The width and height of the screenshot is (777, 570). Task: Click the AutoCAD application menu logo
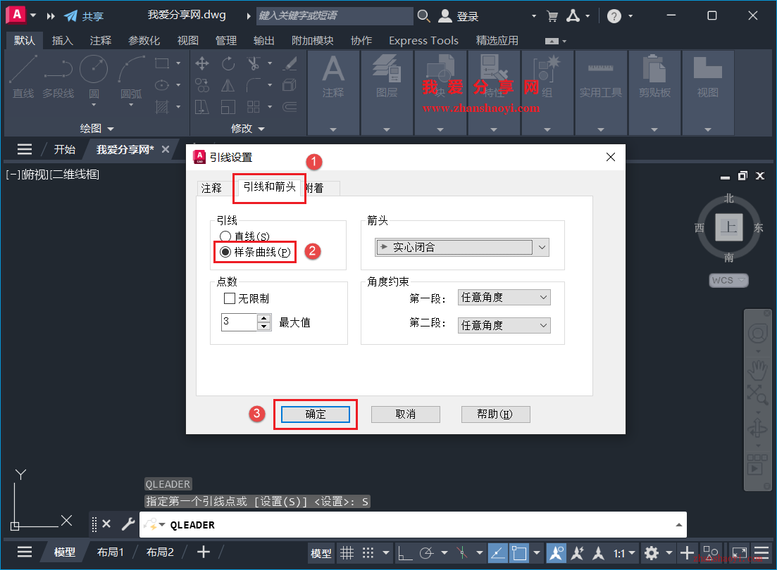(16, 15)
